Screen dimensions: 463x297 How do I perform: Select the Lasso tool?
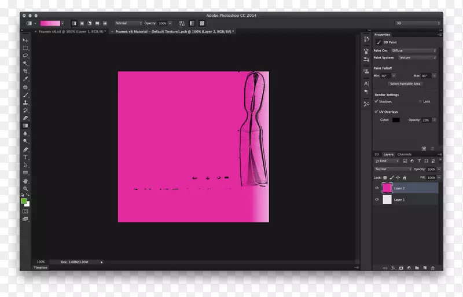25,56
